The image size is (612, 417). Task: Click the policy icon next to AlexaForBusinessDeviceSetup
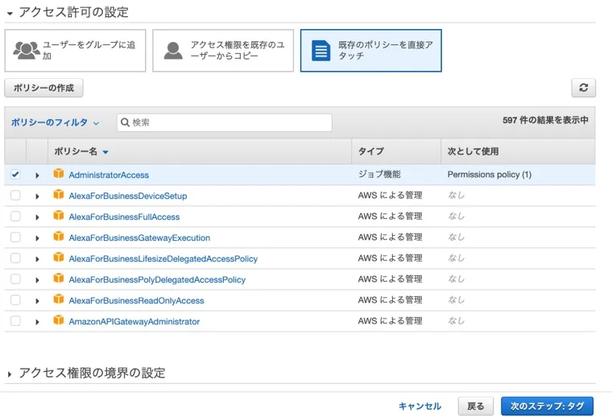tap(58, 195)
